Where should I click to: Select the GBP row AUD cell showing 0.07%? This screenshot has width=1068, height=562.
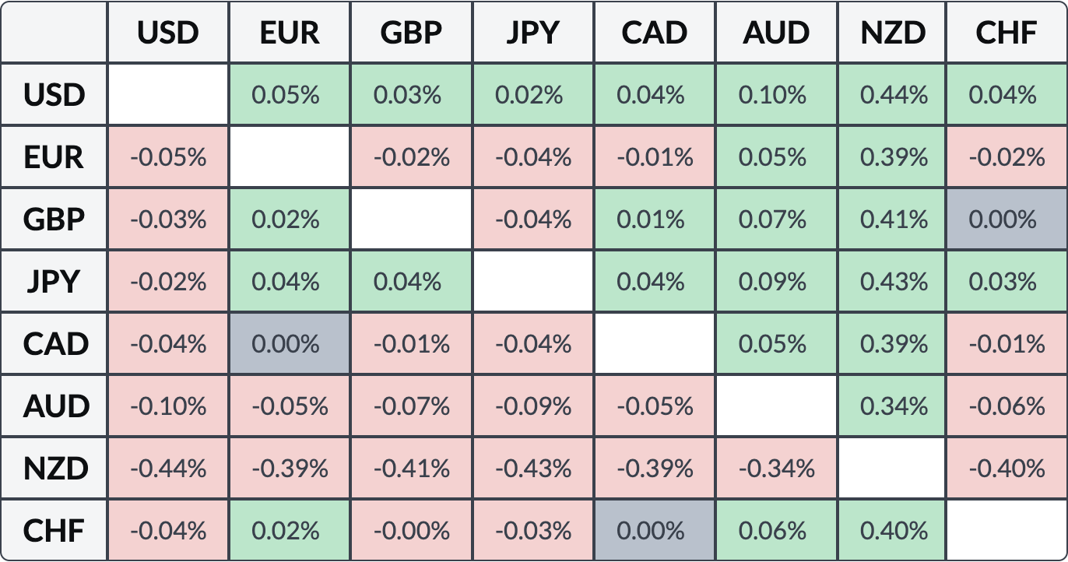point(776,220)
